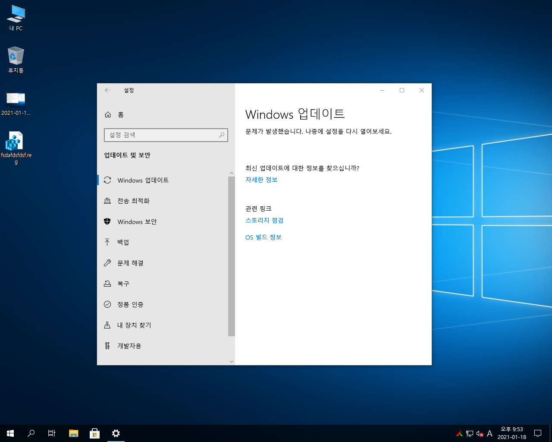Screen dimensions: 552x442
Task: Click the 업데이트 및 보안 section header
Action: coord(127,155)
